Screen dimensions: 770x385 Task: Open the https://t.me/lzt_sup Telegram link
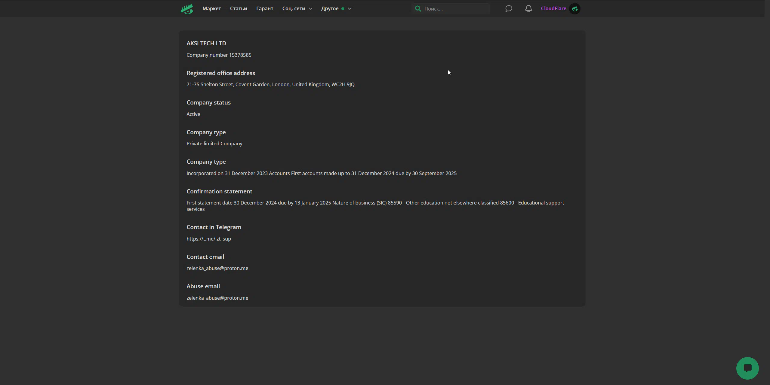click(x=209, y=239)
